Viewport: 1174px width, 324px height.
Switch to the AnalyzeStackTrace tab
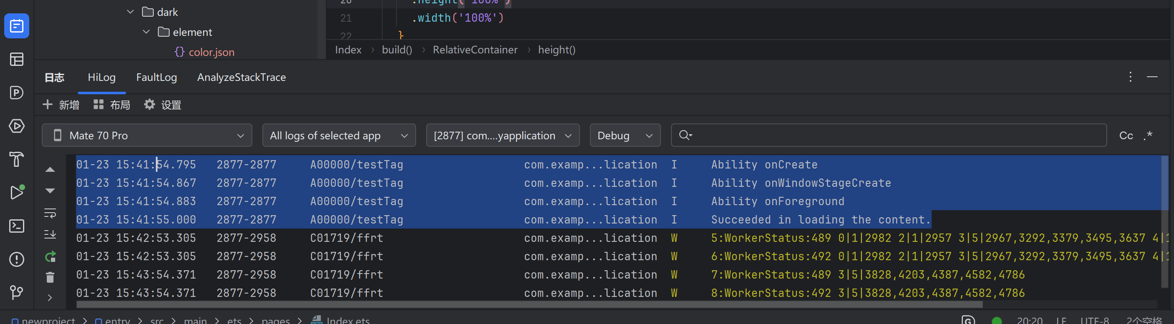pyautogui.click(x=241, y=78)
